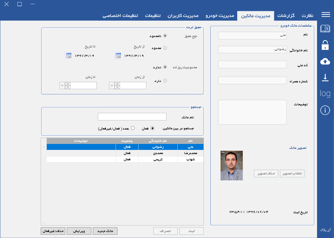Switch to گزارشات tab
This screenshot has height=238, width=334.
tap(286, 16)
